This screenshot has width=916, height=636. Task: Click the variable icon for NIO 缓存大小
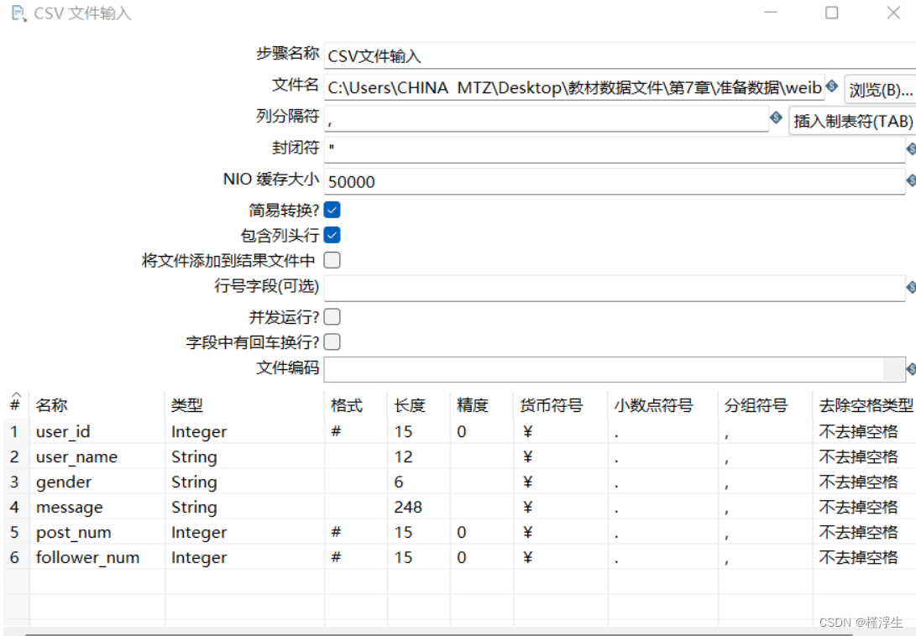[910, 180]
